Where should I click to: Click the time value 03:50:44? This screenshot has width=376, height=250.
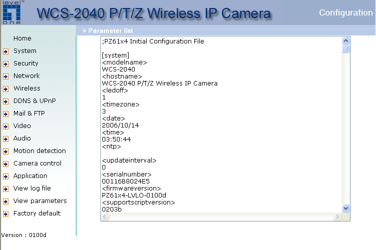(116, 139)
